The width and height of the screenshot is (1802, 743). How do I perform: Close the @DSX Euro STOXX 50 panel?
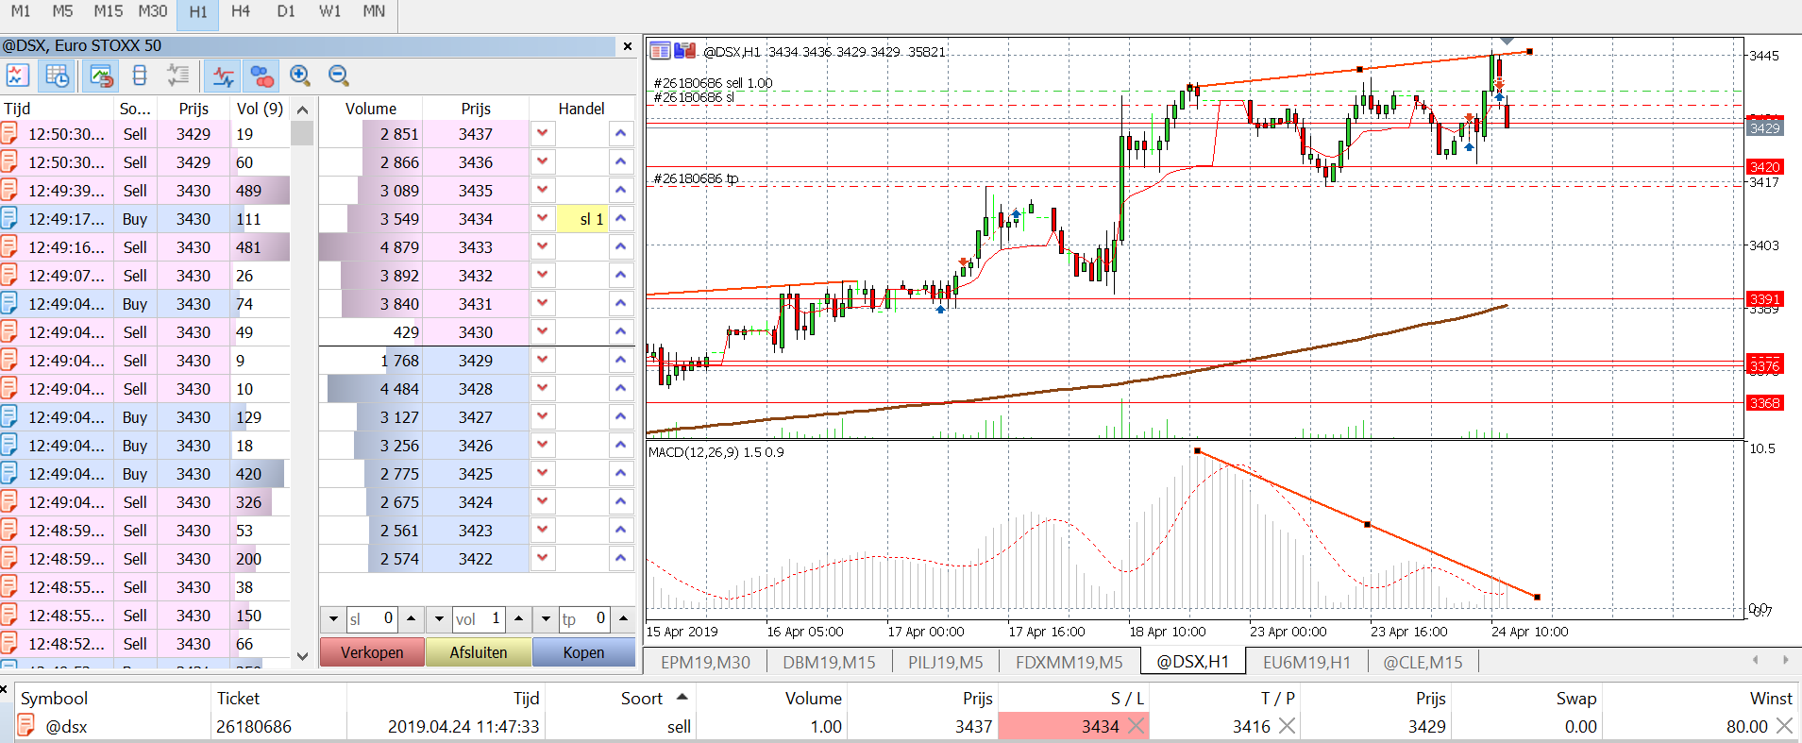point(628,46)
